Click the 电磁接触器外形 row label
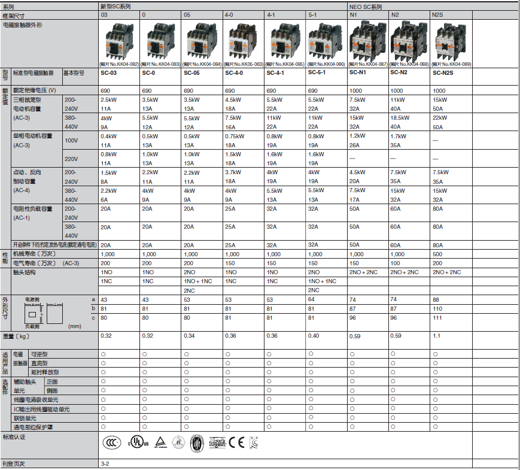Viewport: 520px width, 470px height. pos(23,25)
